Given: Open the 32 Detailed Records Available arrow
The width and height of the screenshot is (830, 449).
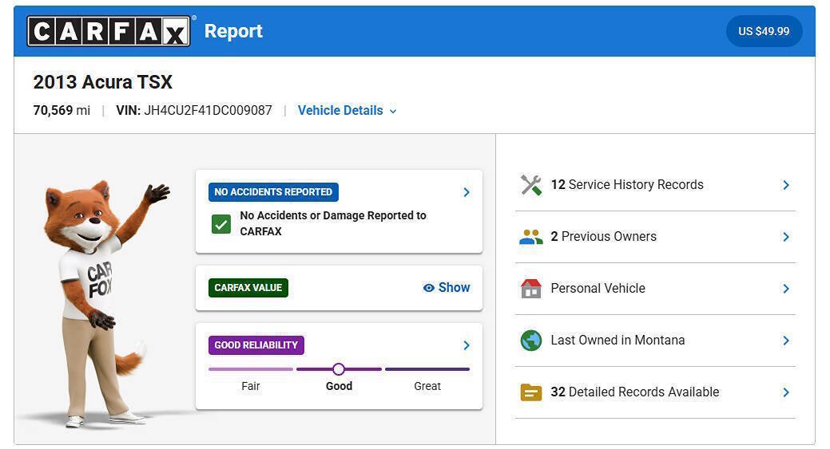Looking at the screenshot, I should [786, 392].
